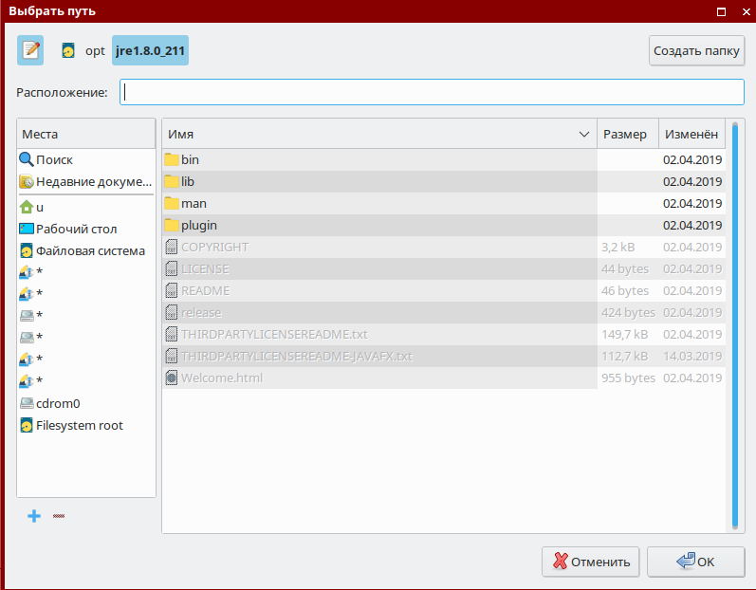Remove bookmark with the minus icon

[x=59, y=516]
